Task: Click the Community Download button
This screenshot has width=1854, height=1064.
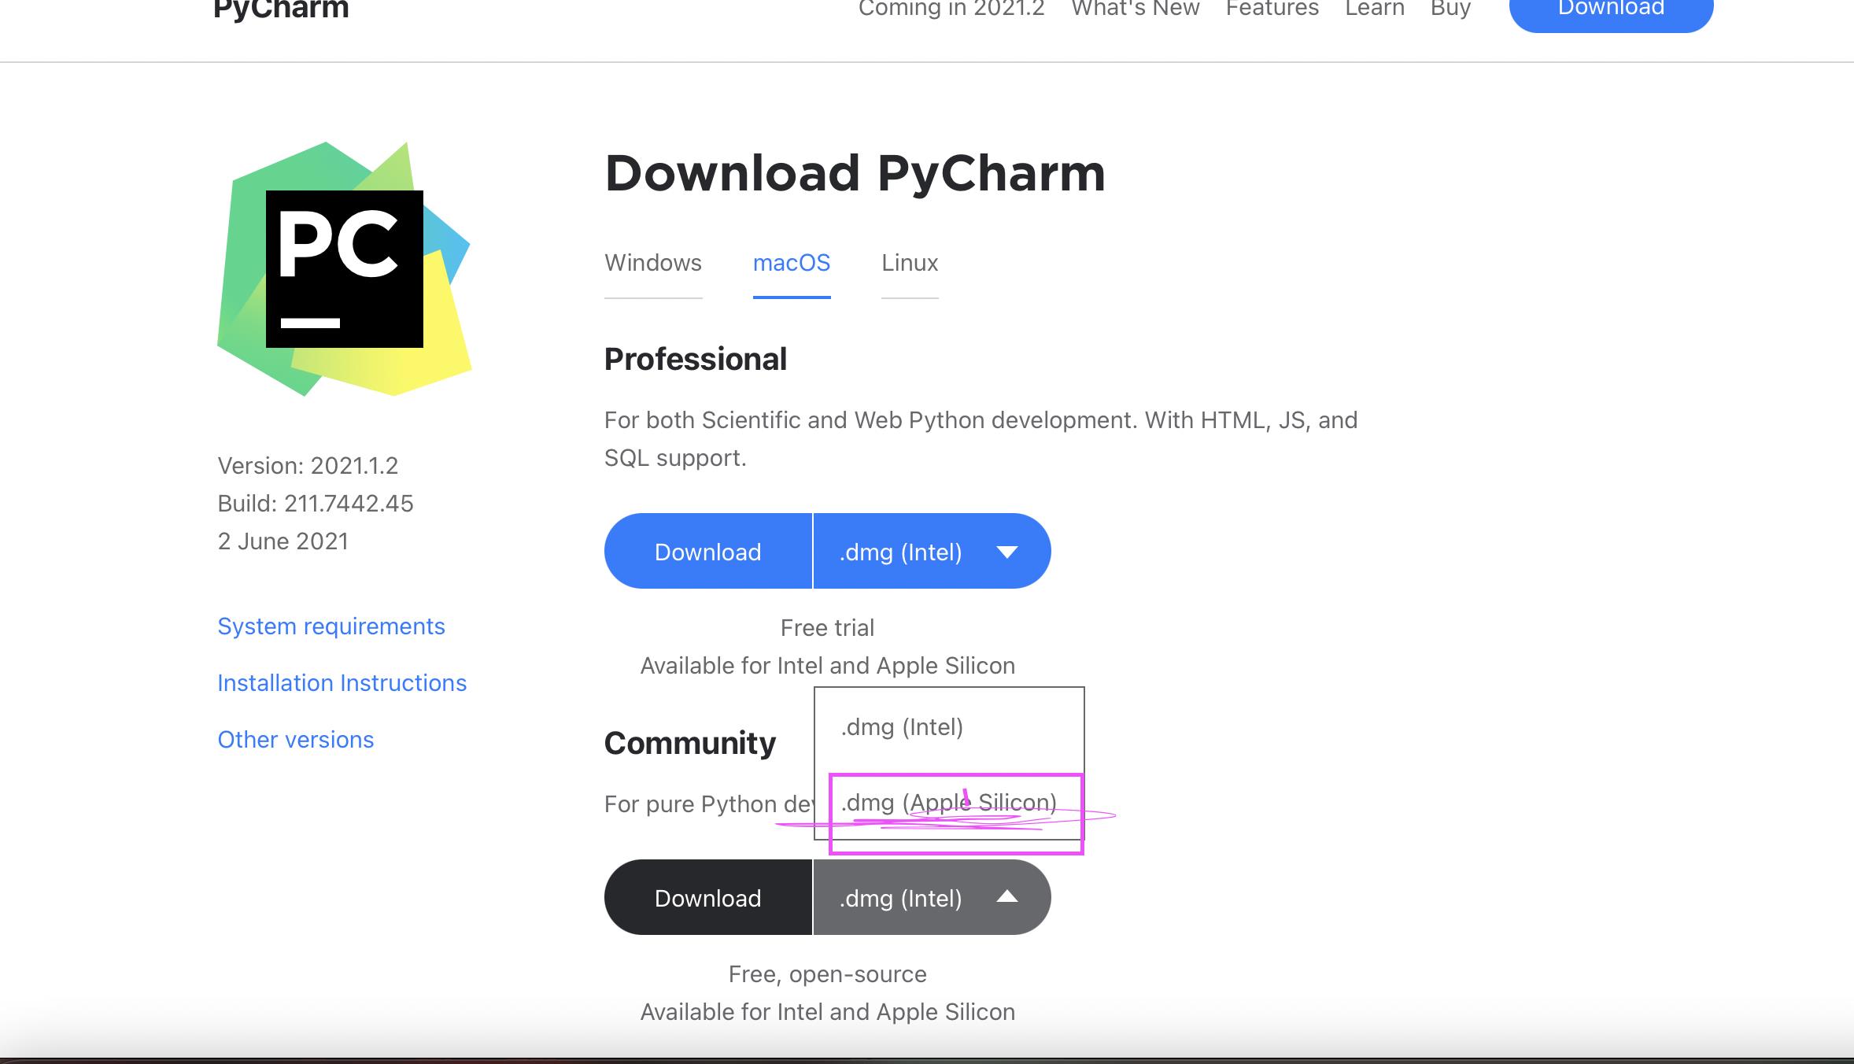Action: tap(707, 897)
